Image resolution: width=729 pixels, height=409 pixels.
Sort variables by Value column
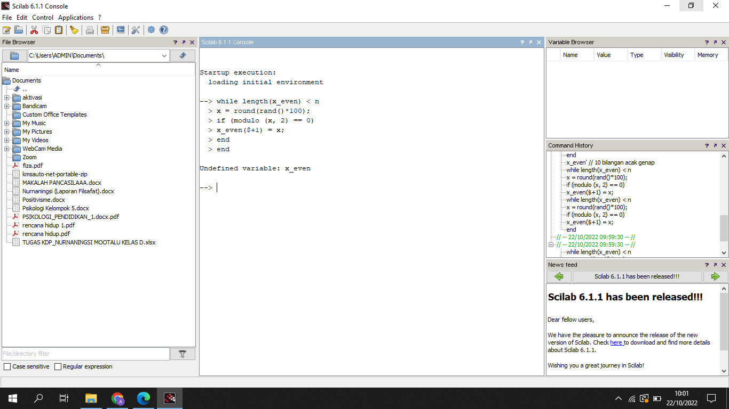pyautogui.click(x=611, y=55)
